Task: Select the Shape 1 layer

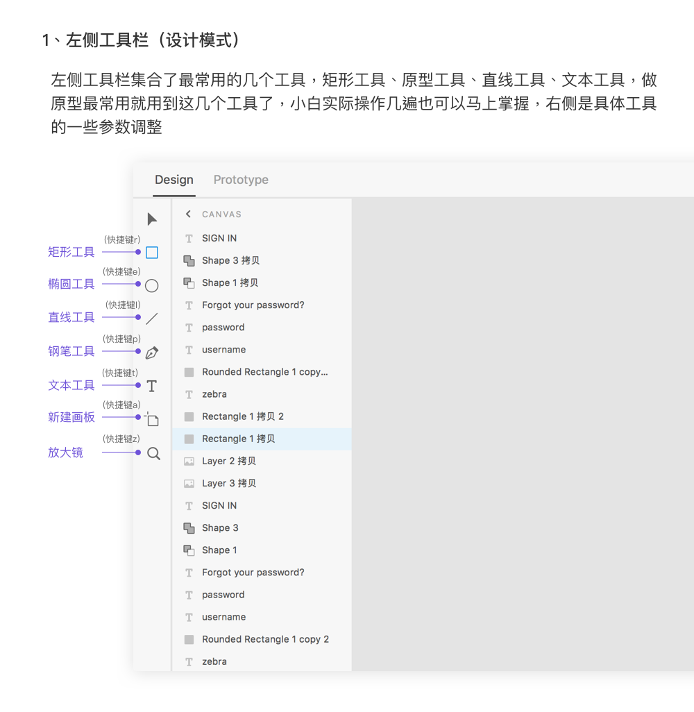Action: click(x=262, y=550)
